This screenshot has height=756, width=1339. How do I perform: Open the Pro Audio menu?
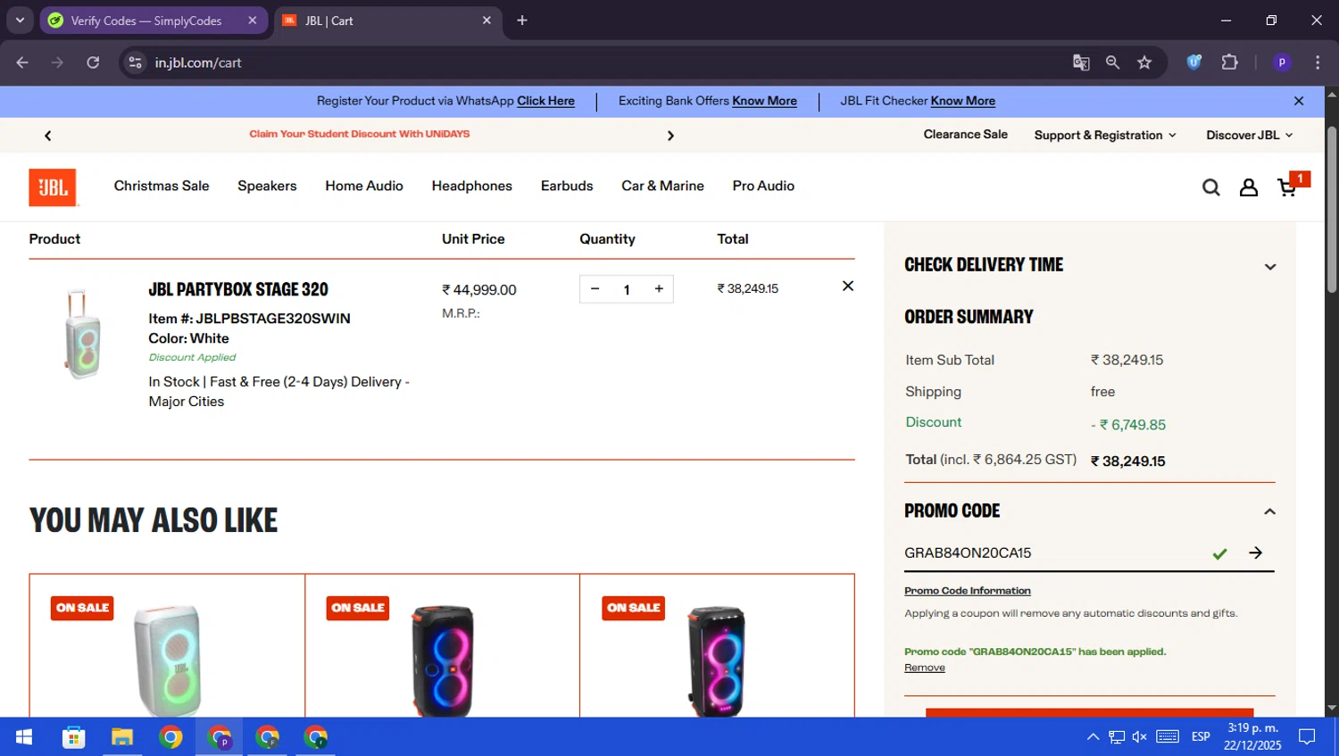[x=763, y=186]
